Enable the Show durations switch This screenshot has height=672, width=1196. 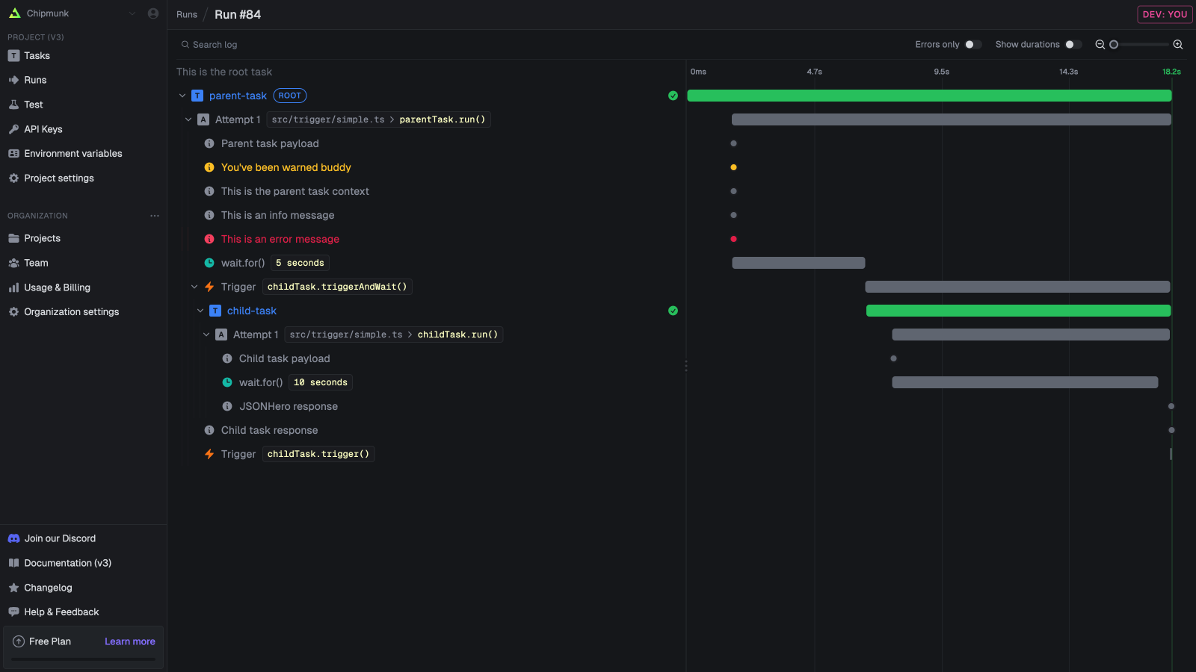1073,45
